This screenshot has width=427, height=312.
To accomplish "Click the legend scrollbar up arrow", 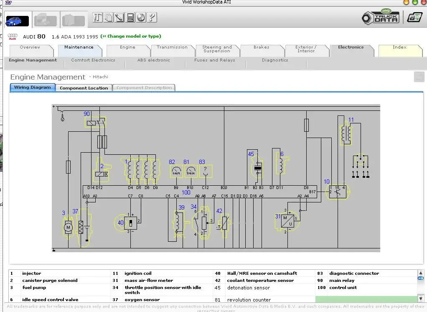I will pyautogui.click(x=420, y=273).
